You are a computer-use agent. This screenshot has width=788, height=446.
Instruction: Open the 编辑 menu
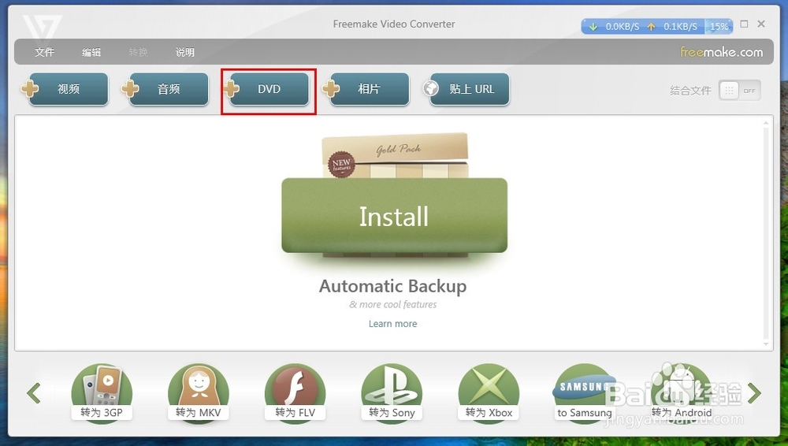click(x=91, y=52)
